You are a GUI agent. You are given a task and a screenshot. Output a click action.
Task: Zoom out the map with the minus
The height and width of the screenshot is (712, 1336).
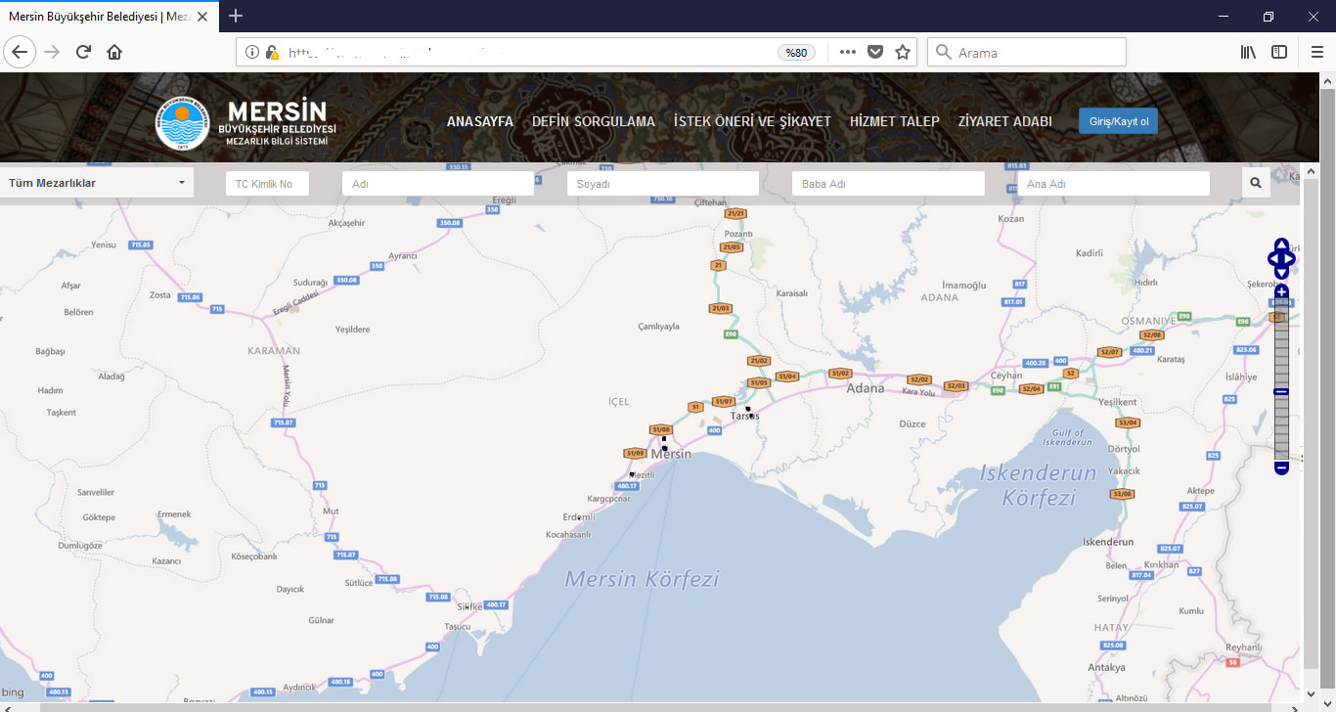pyautogui.click(x=1281, y=468)
